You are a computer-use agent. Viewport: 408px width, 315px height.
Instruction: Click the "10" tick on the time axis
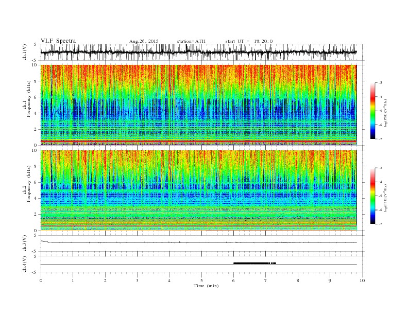(x=362, y=281)
